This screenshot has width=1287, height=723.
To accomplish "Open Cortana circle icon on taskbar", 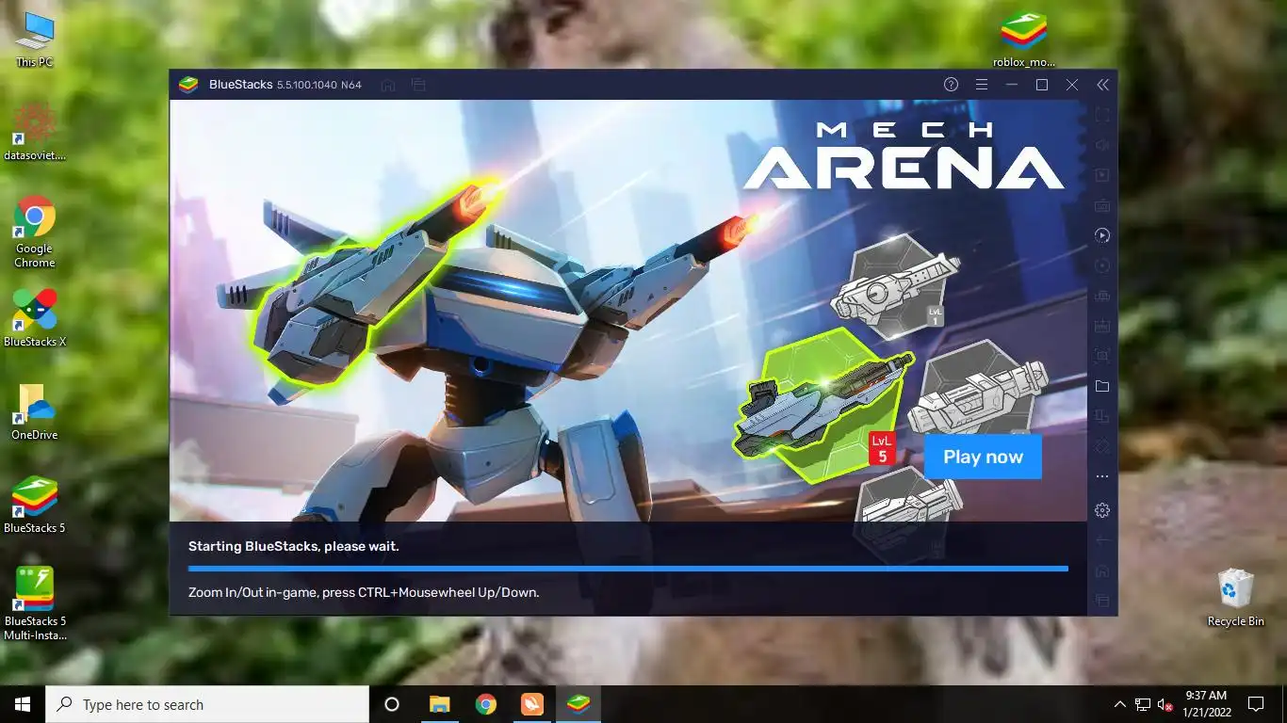I will (392, 704).
